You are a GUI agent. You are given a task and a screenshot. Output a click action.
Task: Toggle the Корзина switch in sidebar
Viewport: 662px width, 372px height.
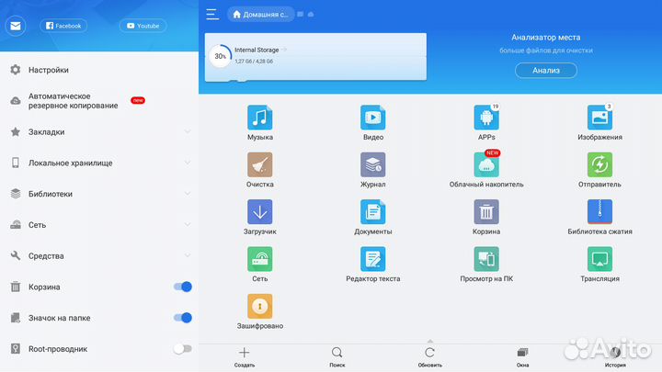183,287
